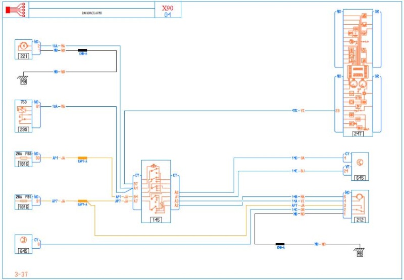Click component number label 145
Viewport: 404px width, 280px height.
tap(156, 220)
